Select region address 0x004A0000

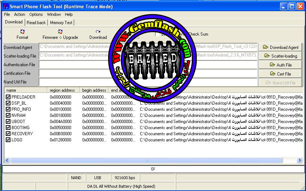click(61, 122)
